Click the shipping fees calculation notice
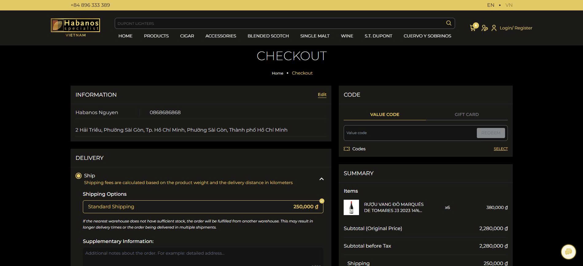The image size is (583, 266). tap(188, 183)
